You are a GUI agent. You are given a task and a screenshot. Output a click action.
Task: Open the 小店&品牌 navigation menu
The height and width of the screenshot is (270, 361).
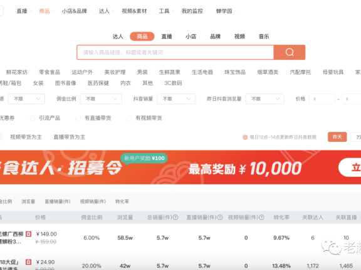point(75,11)
